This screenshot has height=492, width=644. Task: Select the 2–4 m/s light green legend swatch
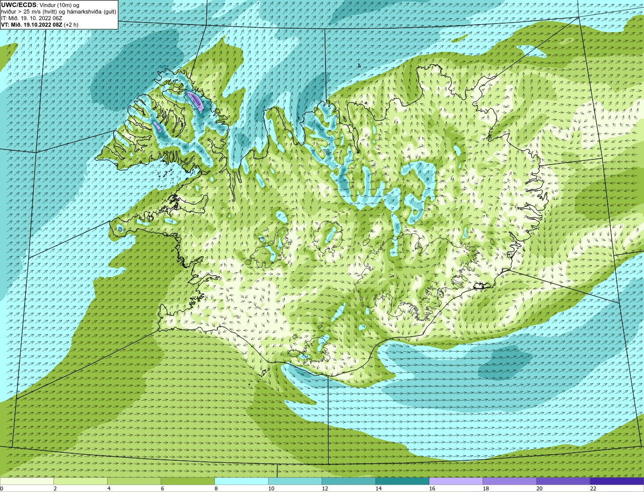[80, 481]
